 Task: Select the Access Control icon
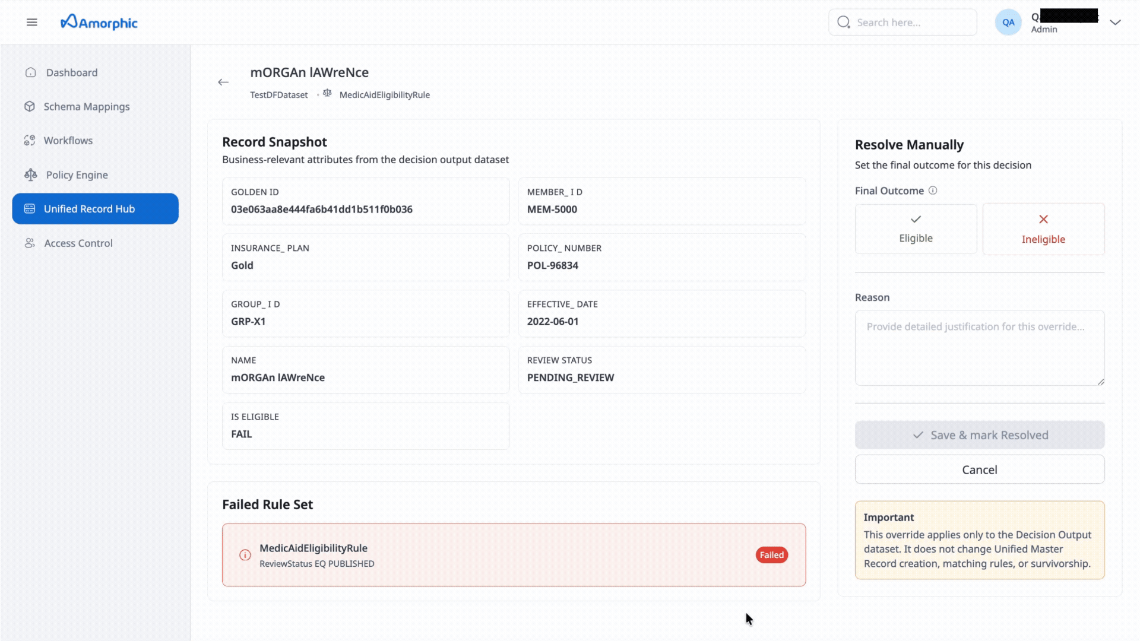(30, 243)
